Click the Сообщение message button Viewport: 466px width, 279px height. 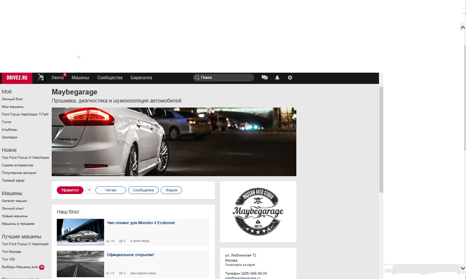pos(143,190)
